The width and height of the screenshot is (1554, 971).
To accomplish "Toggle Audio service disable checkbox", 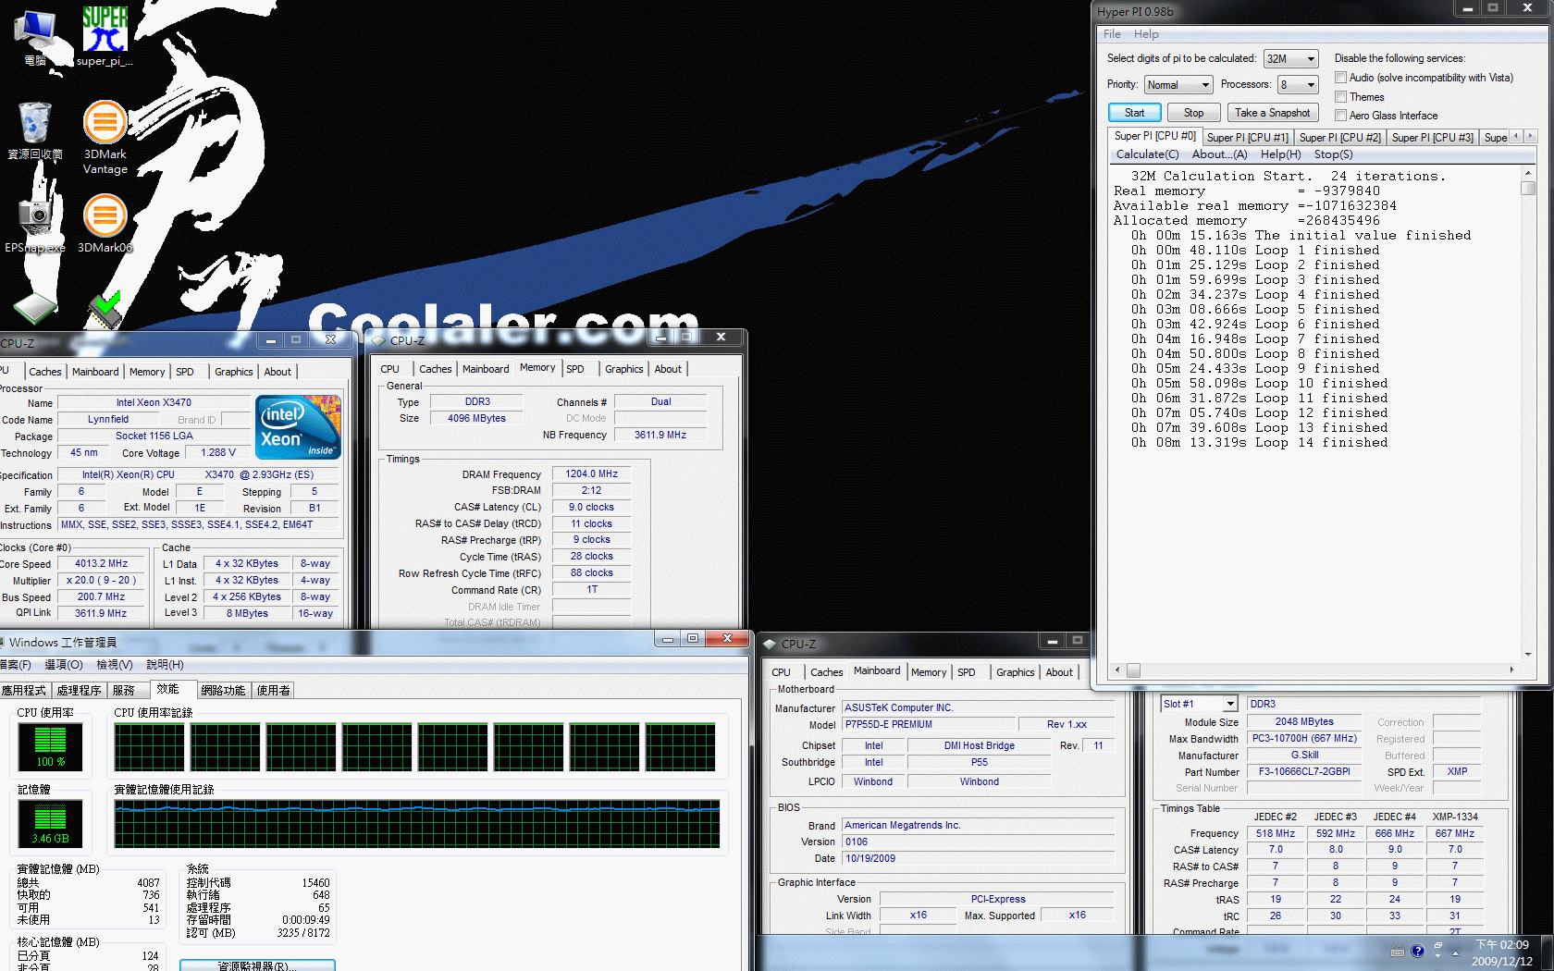I will click(x=1340, y=78).
